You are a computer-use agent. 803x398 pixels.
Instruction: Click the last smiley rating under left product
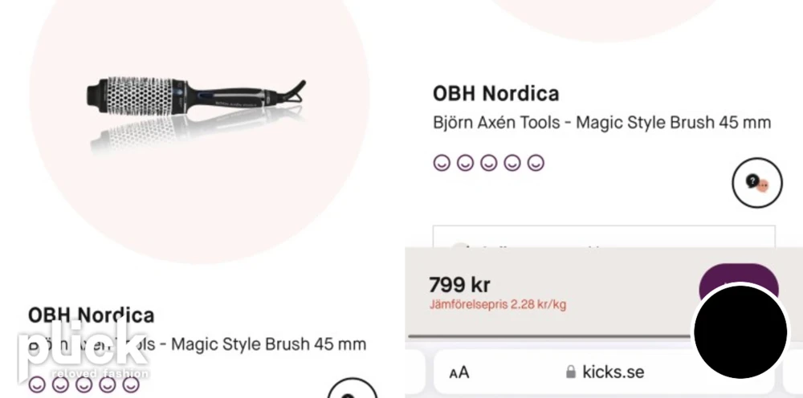pyautogui.click(x=131, y=384)
